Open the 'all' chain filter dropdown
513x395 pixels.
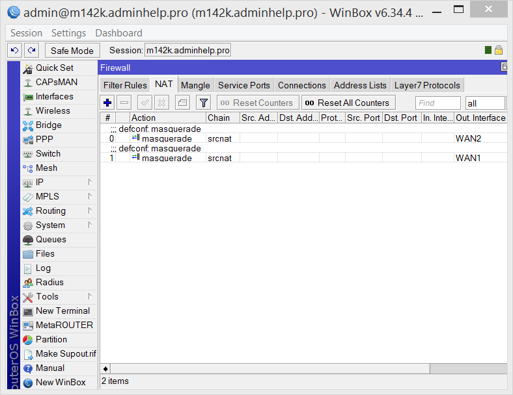485,103
